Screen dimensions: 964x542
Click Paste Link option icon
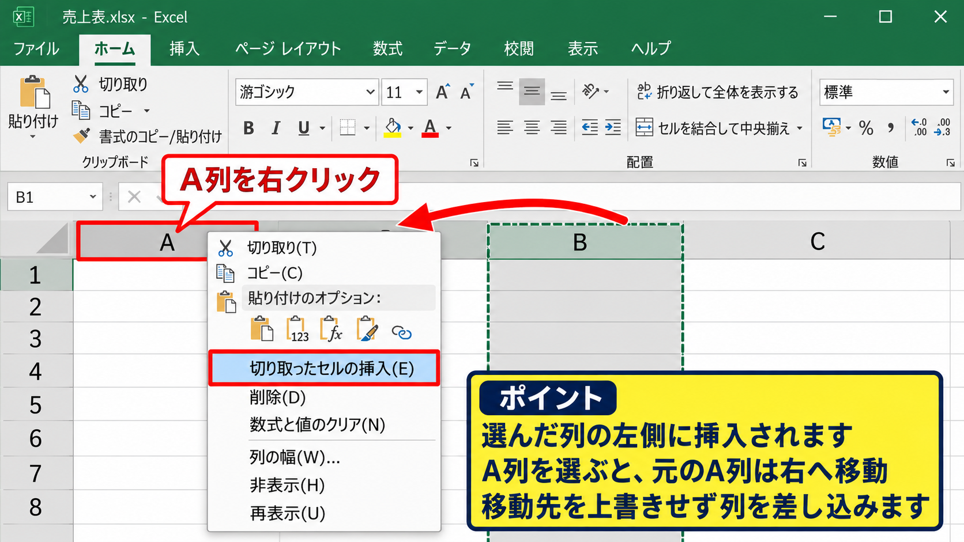401,332
